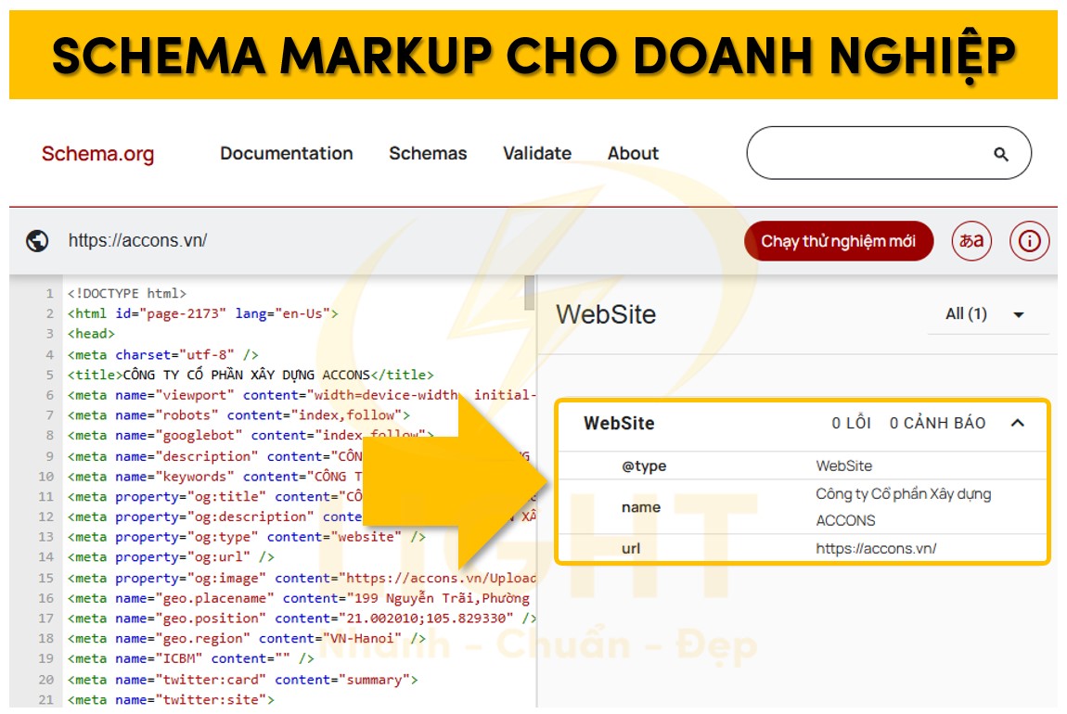Select the meta name="robots" code line
The width and height of the screenshot is (1067, 714).
point(238,414)
